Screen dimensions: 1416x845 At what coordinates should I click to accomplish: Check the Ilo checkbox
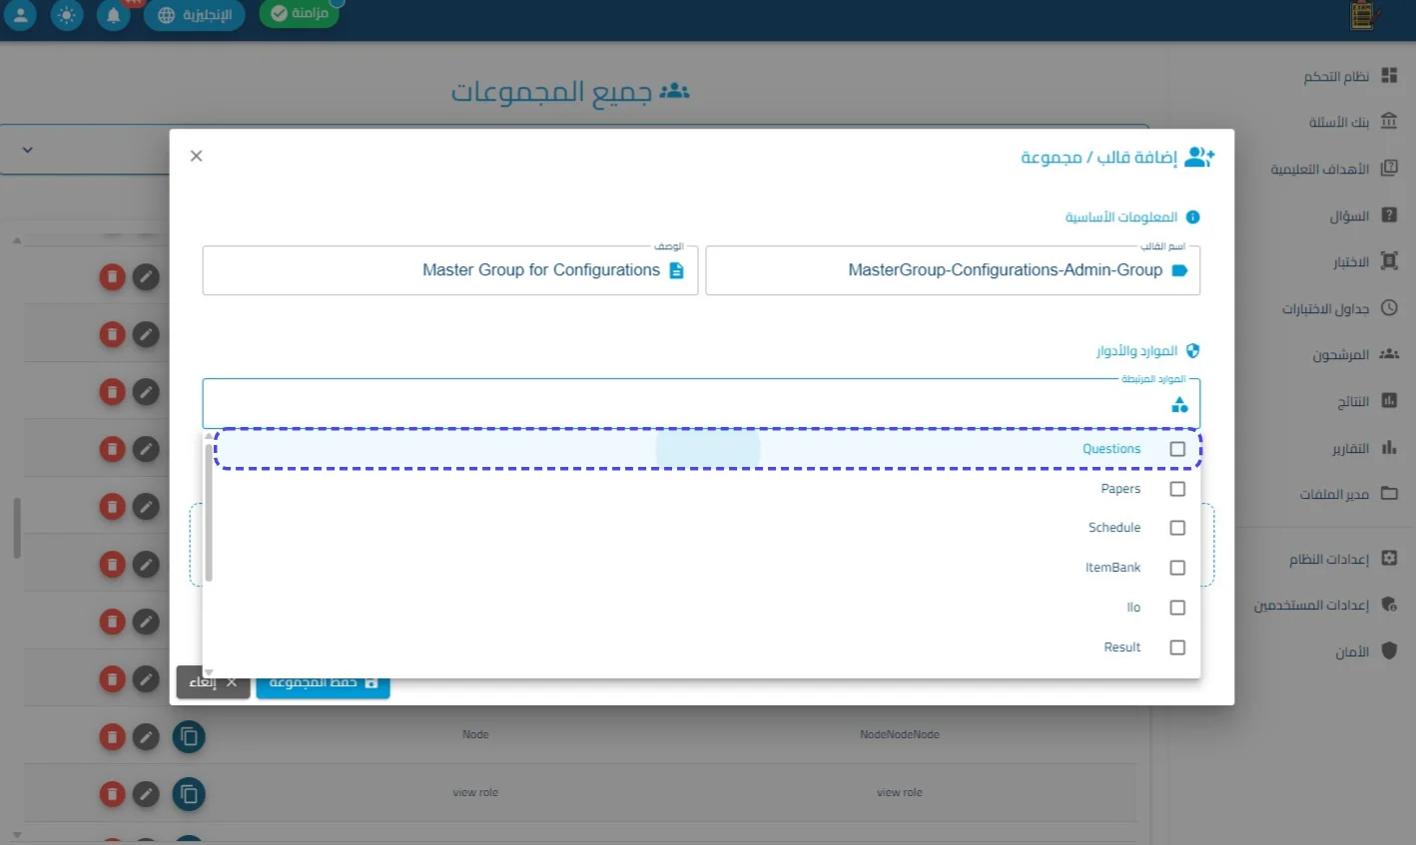(x=1177, y=608)
